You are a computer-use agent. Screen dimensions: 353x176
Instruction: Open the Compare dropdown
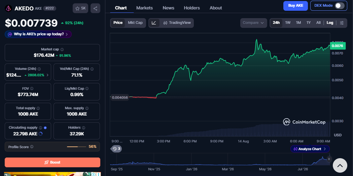[x=253, y=23]
